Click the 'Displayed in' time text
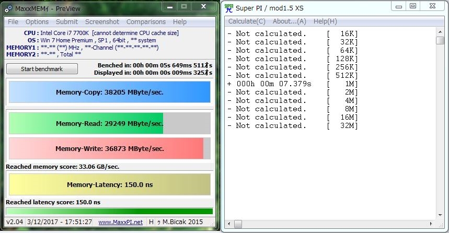The height and width of the screenshot is (233, 449). (153, 73)
